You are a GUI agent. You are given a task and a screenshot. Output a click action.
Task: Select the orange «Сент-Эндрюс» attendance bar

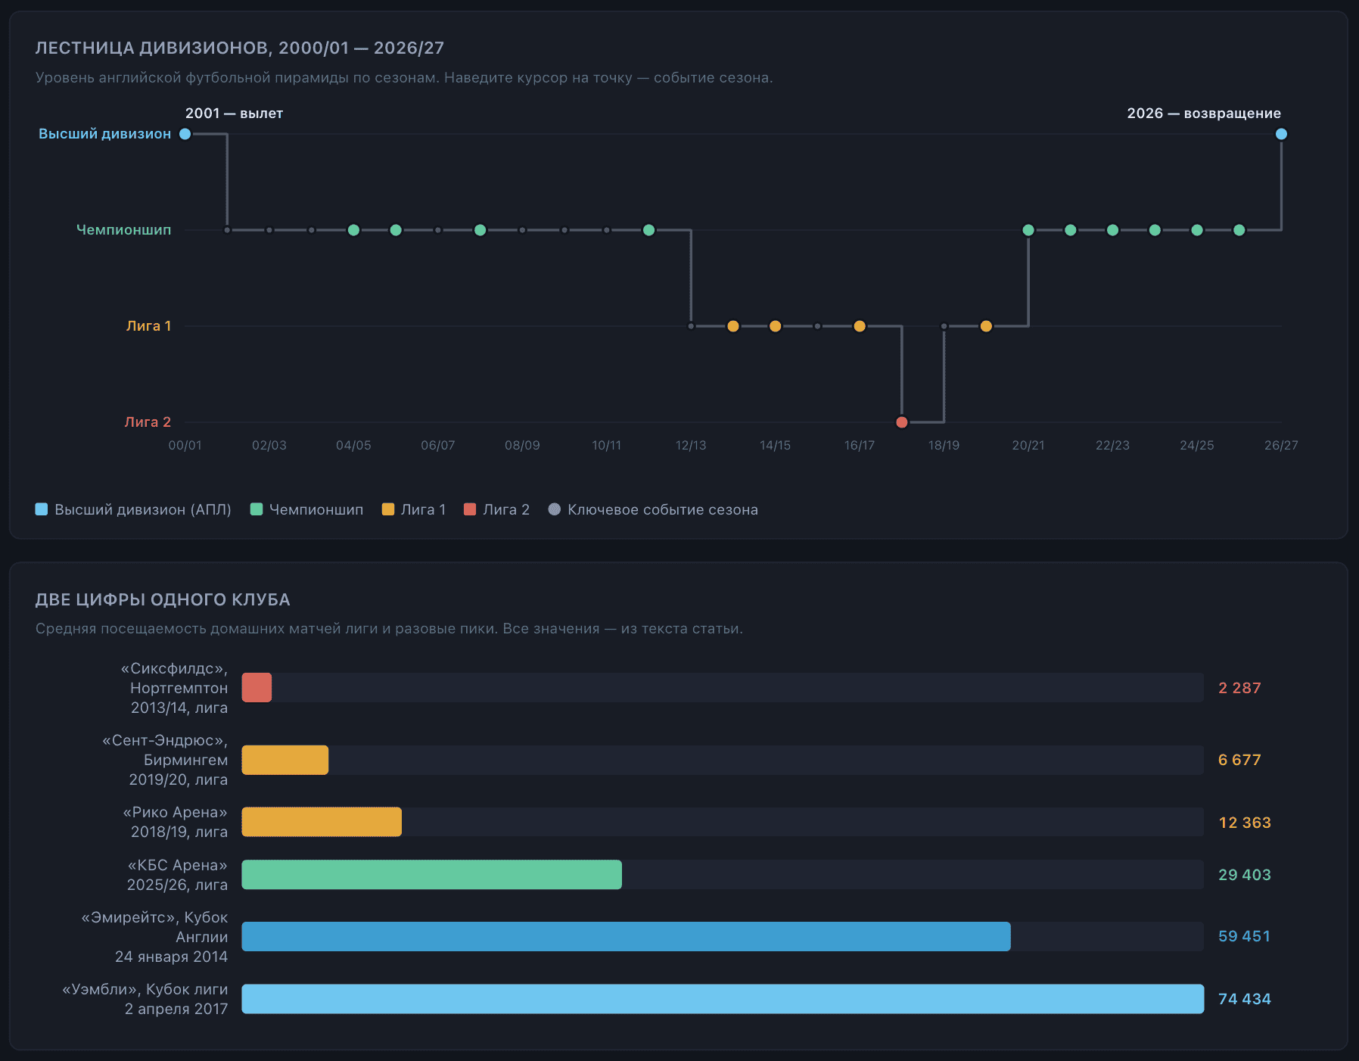285,760
